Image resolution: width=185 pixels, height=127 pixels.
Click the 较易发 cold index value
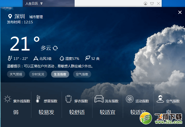(46, 112)
